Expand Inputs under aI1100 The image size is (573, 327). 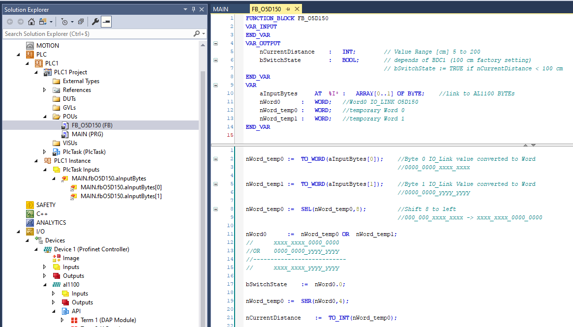pos(53,293)
